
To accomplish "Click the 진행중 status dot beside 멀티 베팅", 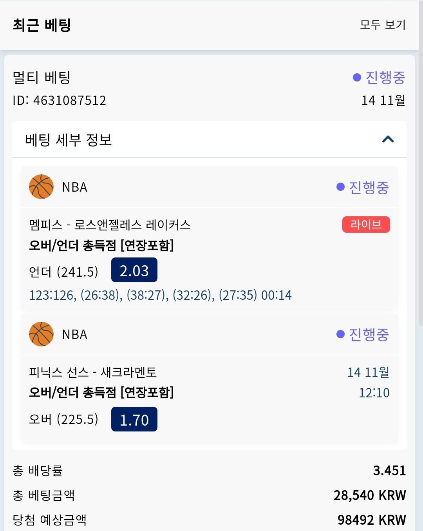I will click(357, 77).
